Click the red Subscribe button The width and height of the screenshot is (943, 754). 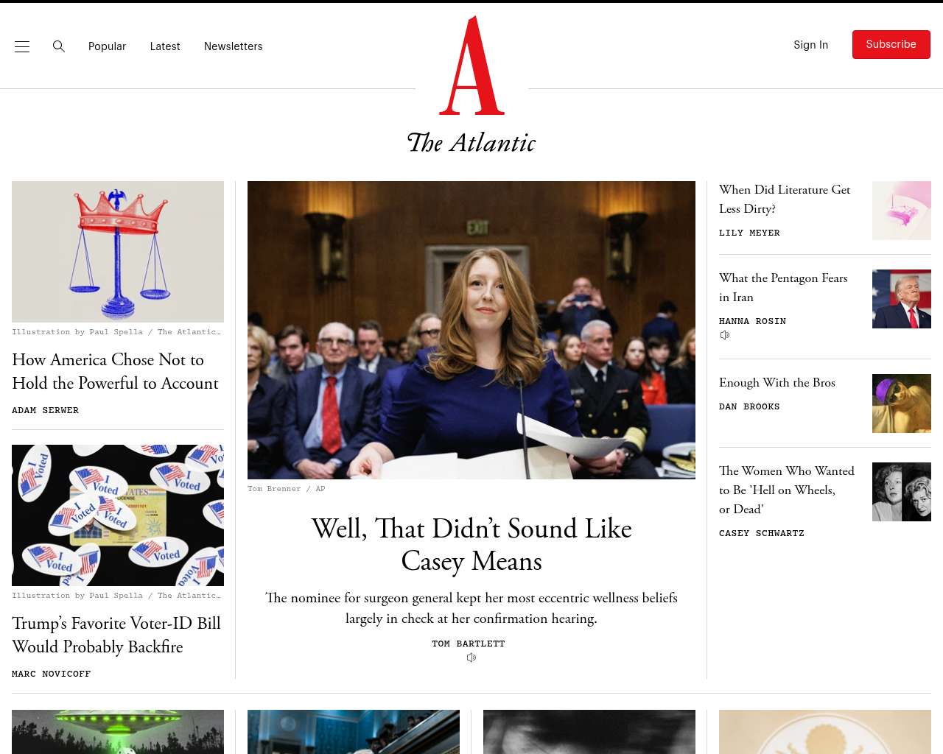891,44
